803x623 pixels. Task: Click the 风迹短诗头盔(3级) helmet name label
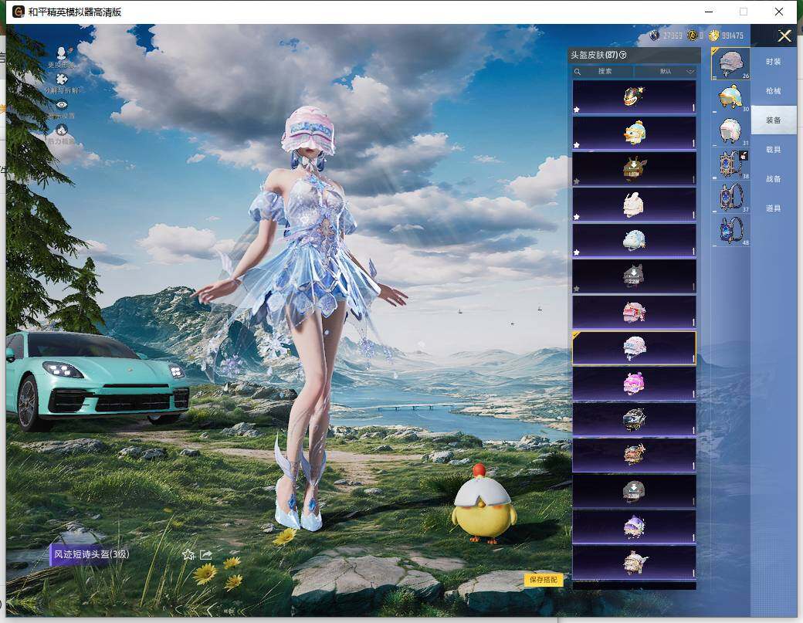coord(92,554)
